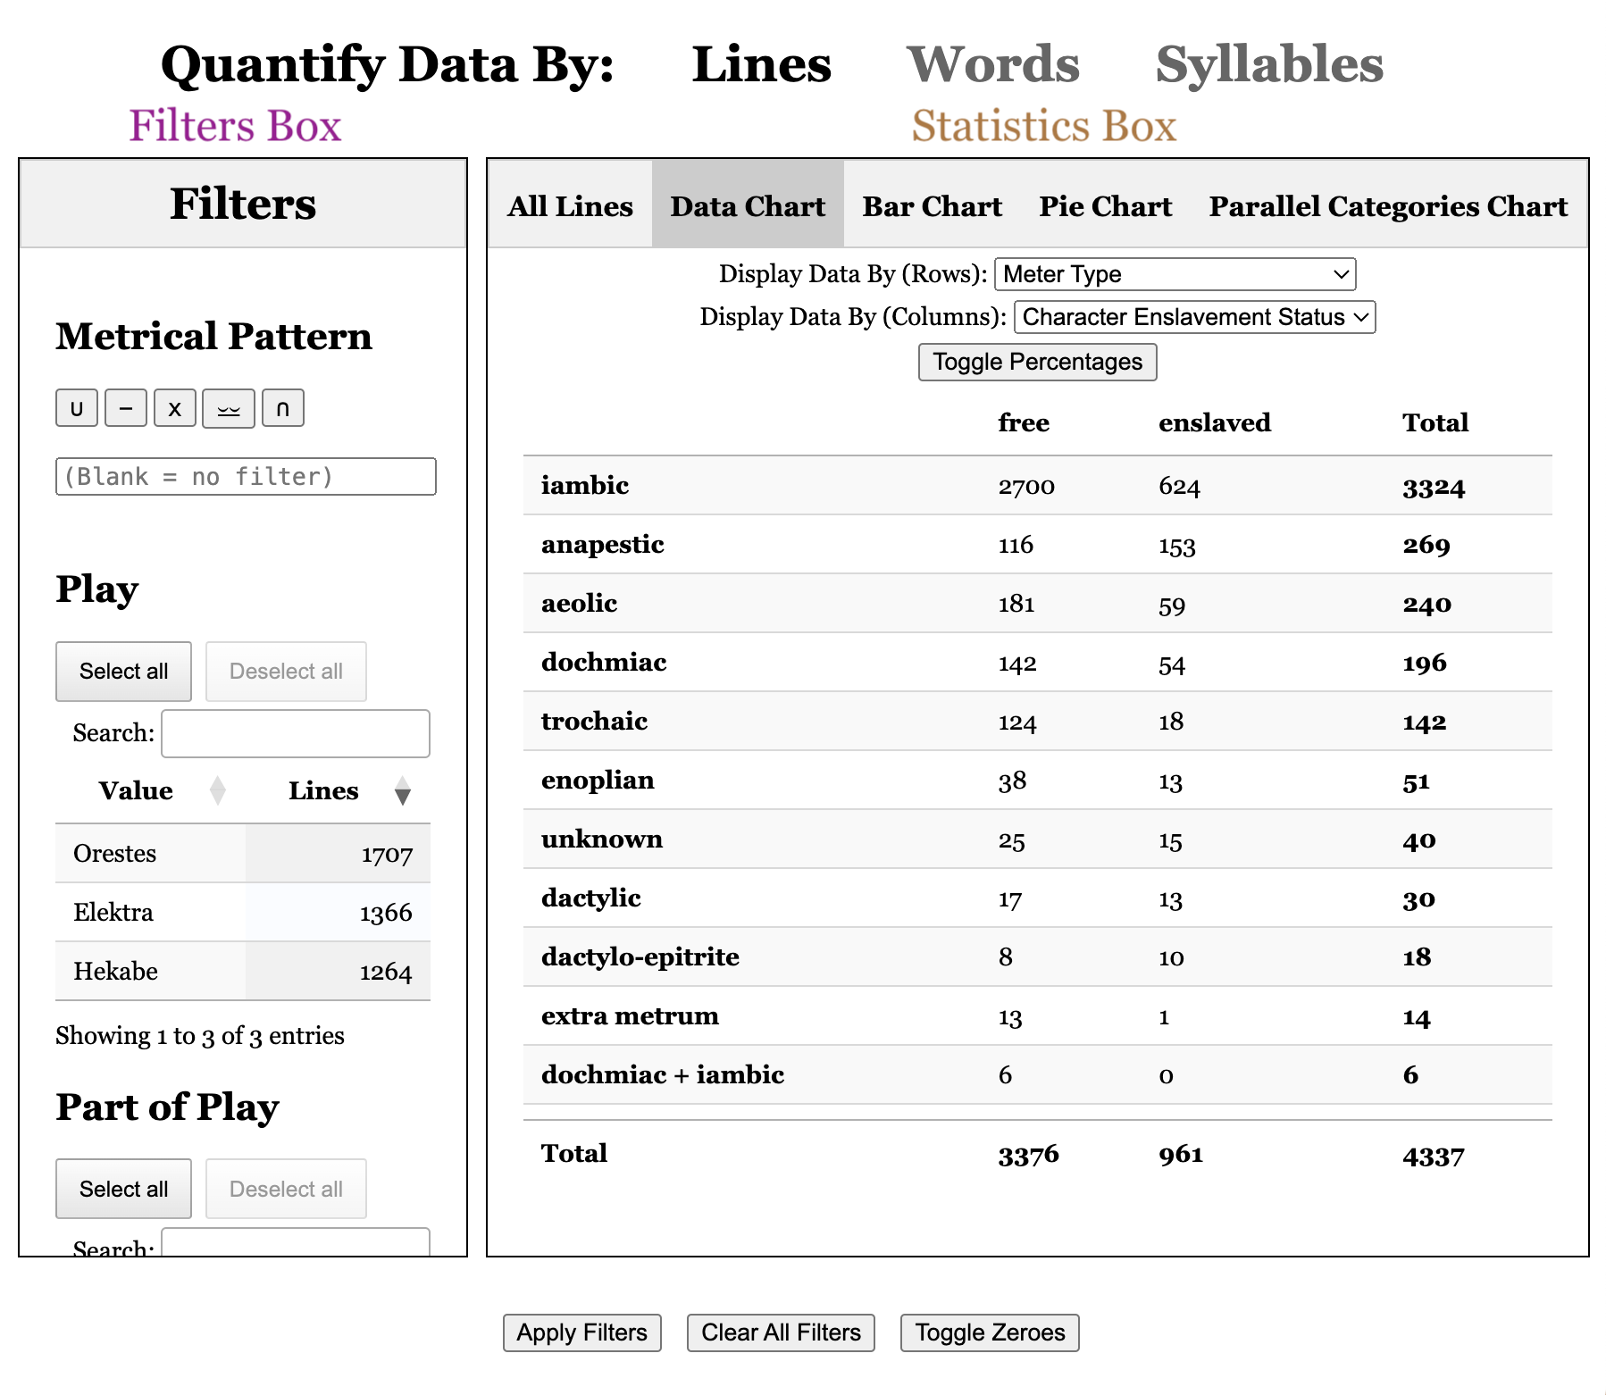Sort Play table by Value column
The width and height of the screenshot is (1606, 1395).
point(137,790)
